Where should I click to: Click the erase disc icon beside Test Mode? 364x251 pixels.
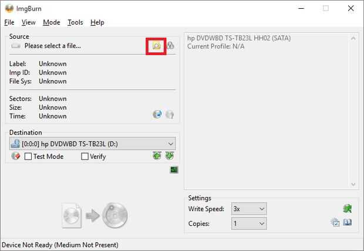coord(15,156)
